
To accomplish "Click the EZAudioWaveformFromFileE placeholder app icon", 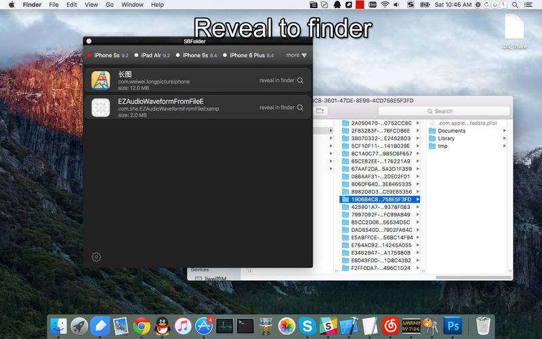I will 100,108.
